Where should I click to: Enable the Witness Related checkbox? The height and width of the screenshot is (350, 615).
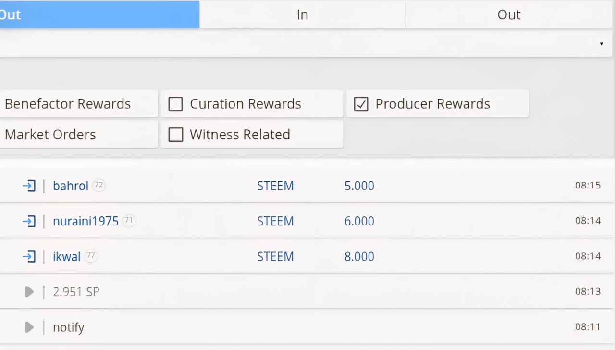pos(176,135)
